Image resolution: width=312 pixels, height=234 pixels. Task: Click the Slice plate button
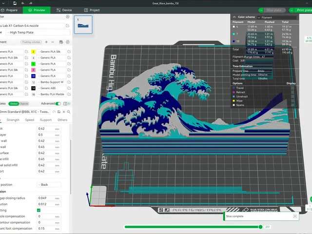coord(275,10)
